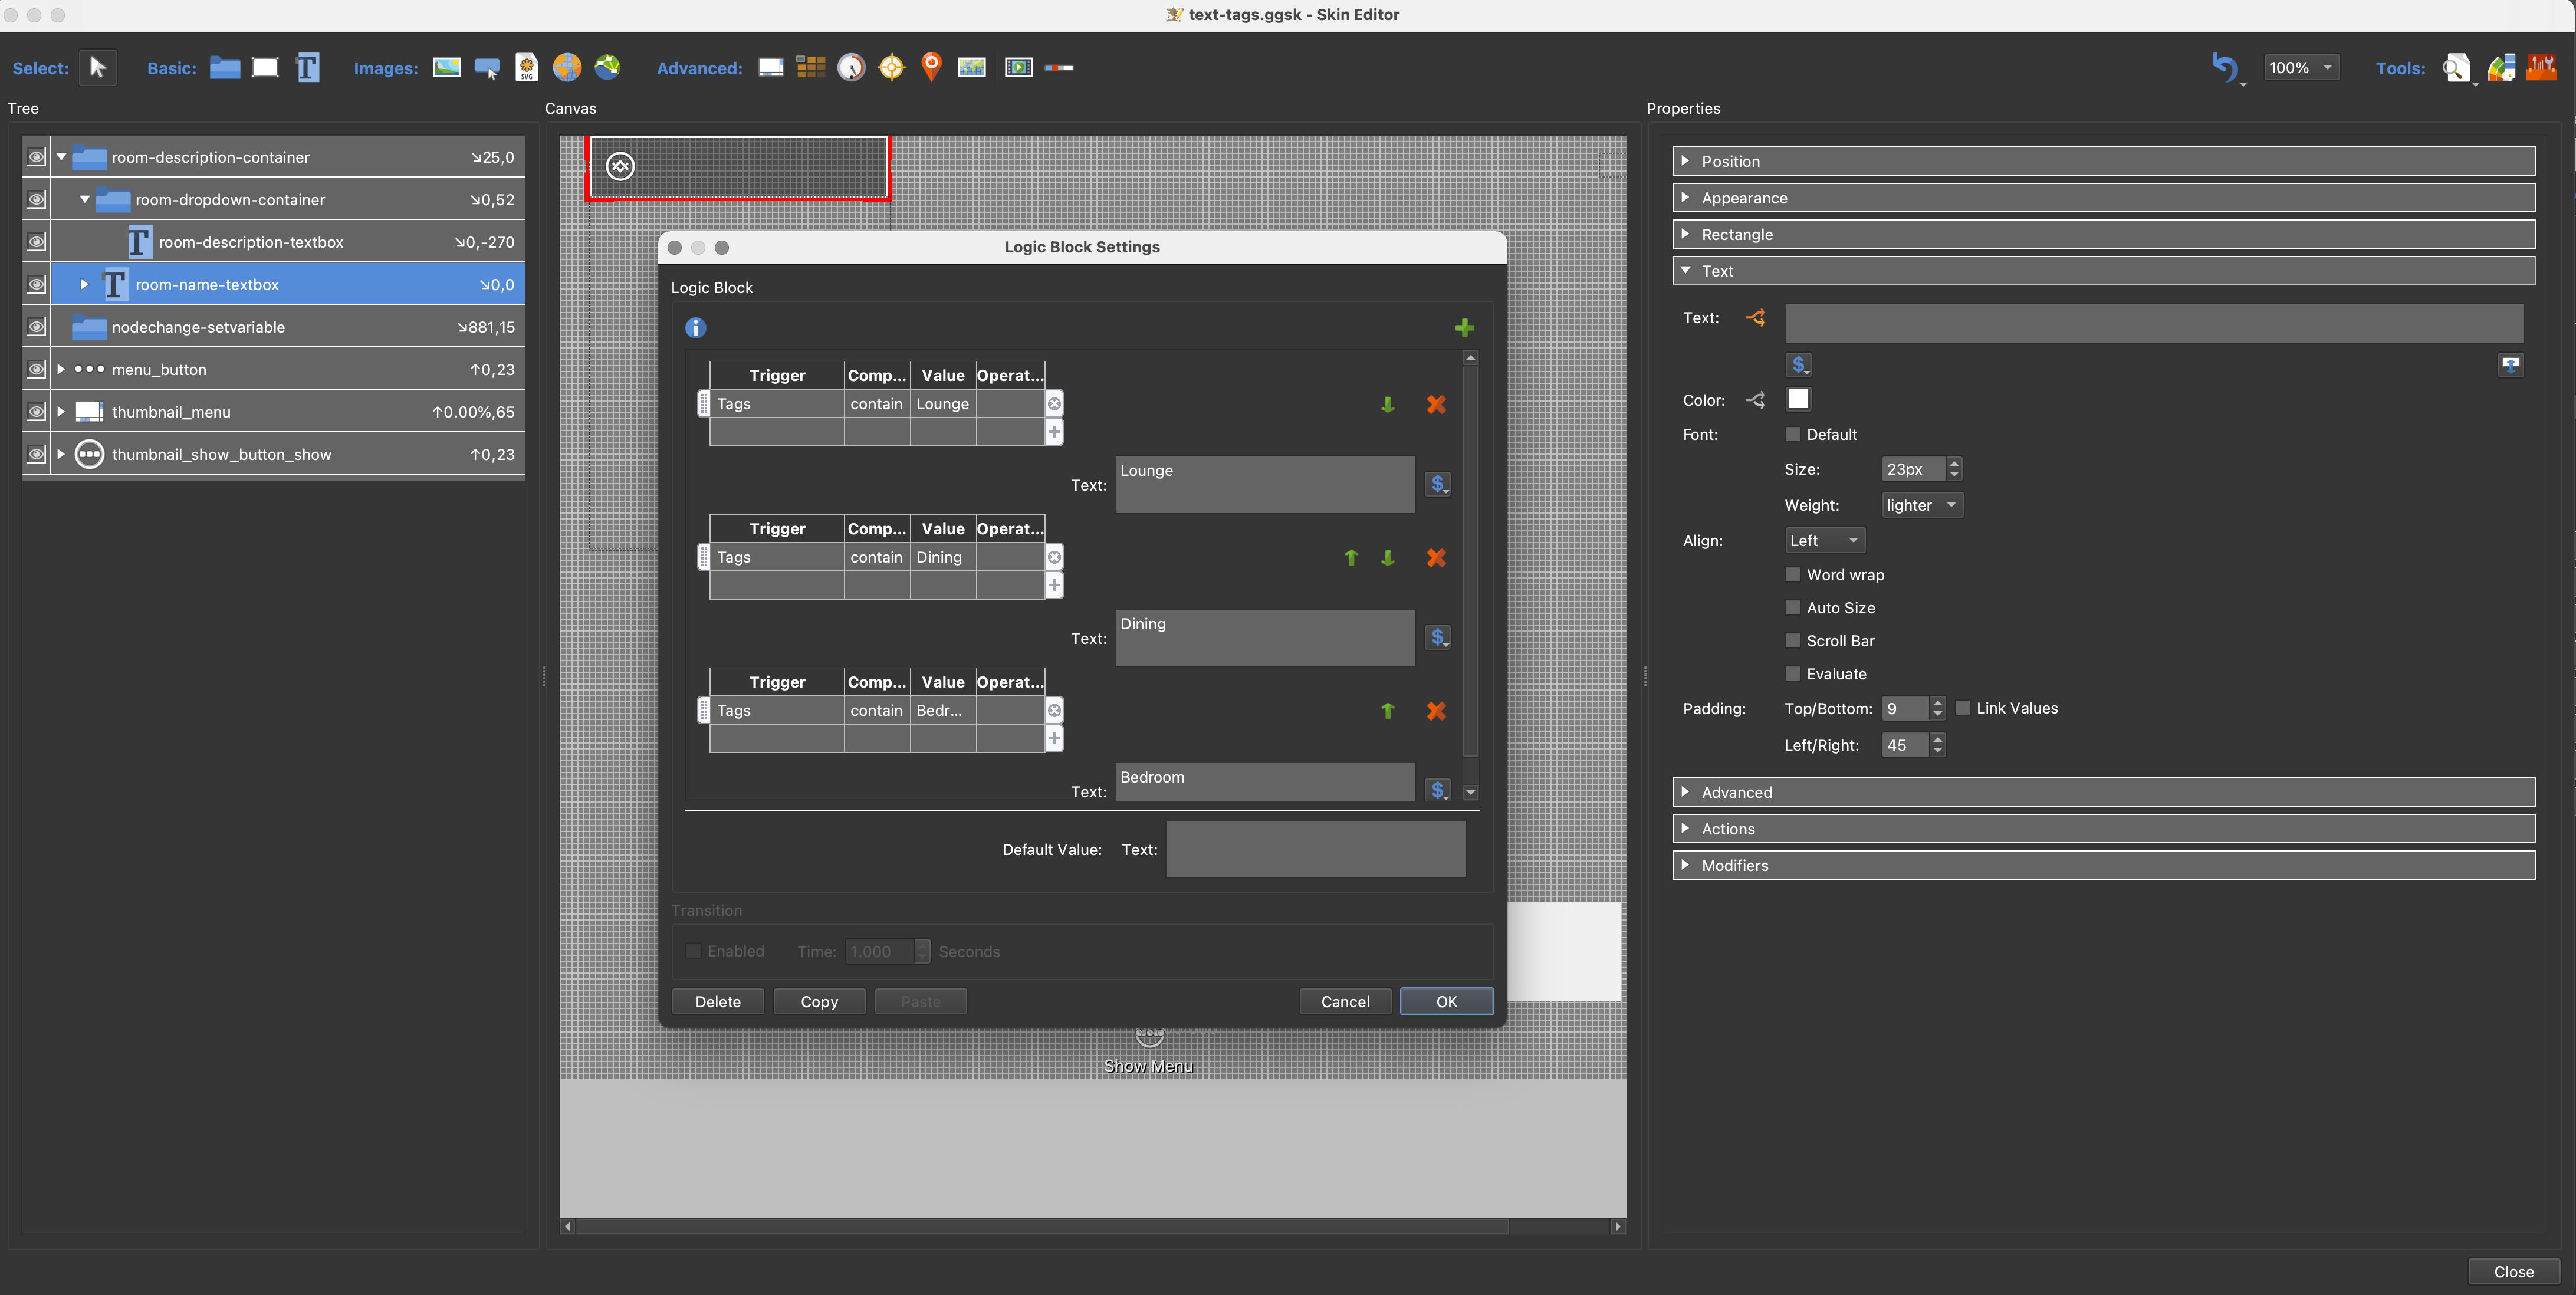Expand thumbnail_show_button_show tree node
2576x1295 pixels.
pos(61,454)
